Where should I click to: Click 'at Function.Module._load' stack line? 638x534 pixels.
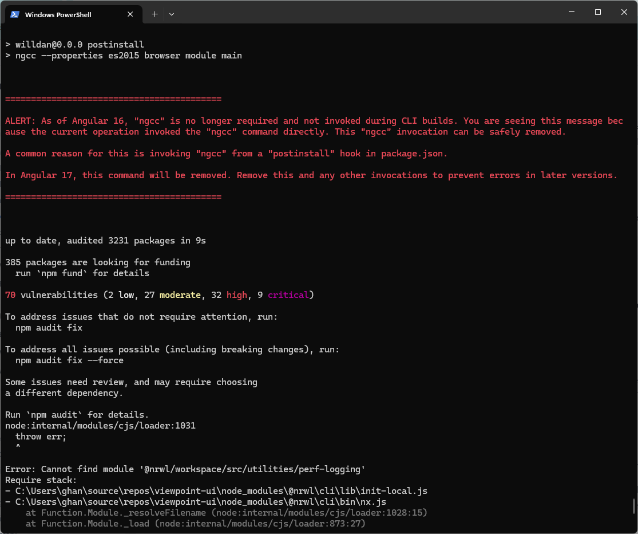[x=195, y=524]
